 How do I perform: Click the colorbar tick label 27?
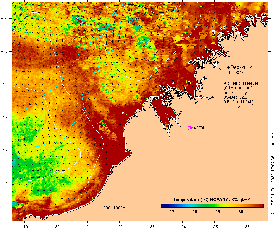coord(172,212)
